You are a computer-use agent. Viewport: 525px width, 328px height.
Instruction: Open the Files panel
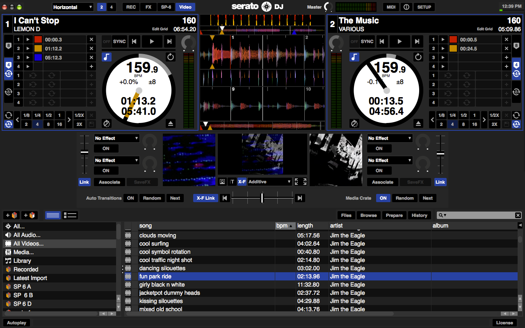[347, 215]
